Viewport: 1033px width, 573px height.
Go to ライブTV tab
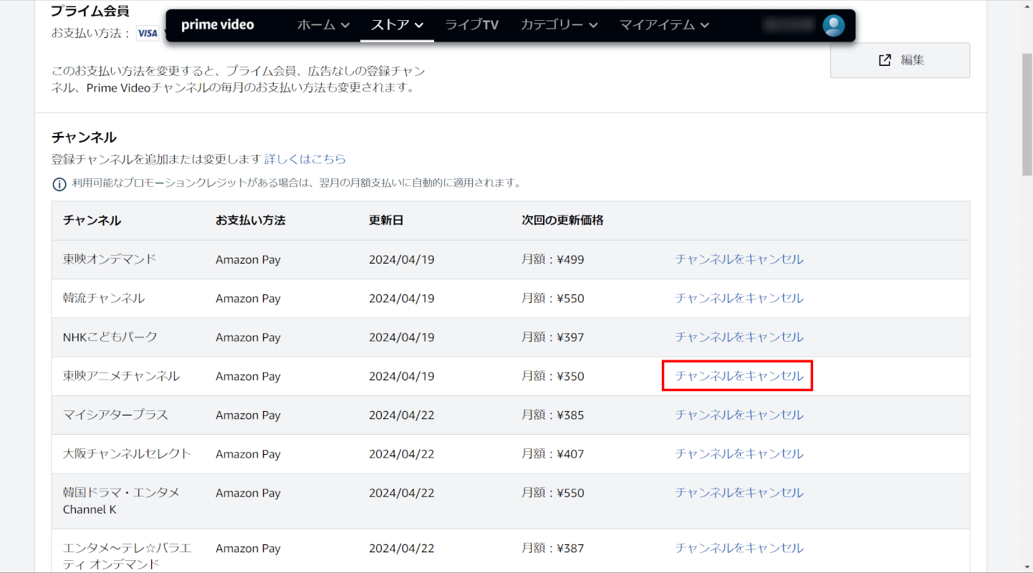point(471,25)
